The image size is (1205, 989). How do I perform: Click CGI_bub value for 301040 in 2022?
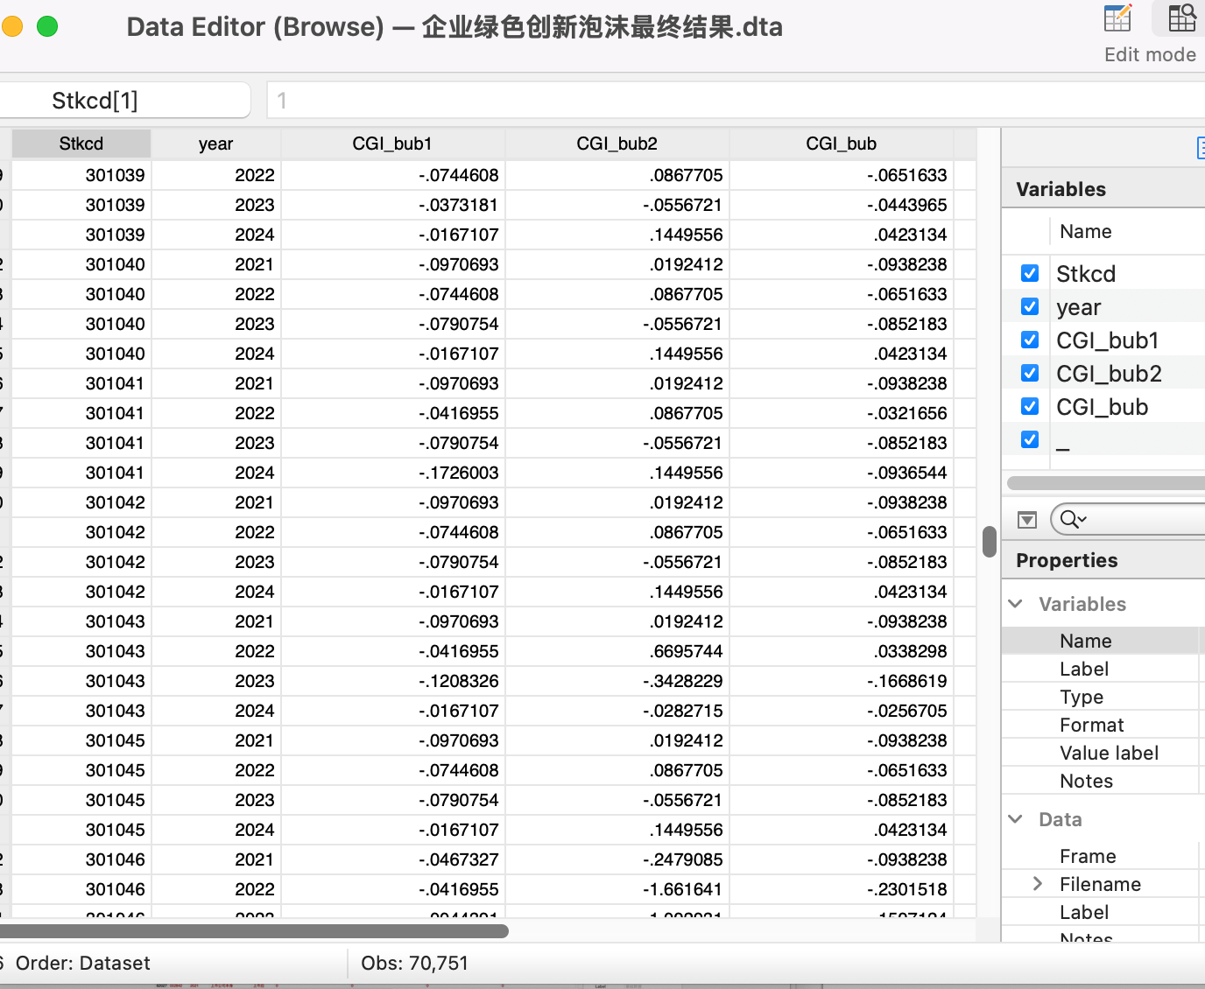pos(842,294)
